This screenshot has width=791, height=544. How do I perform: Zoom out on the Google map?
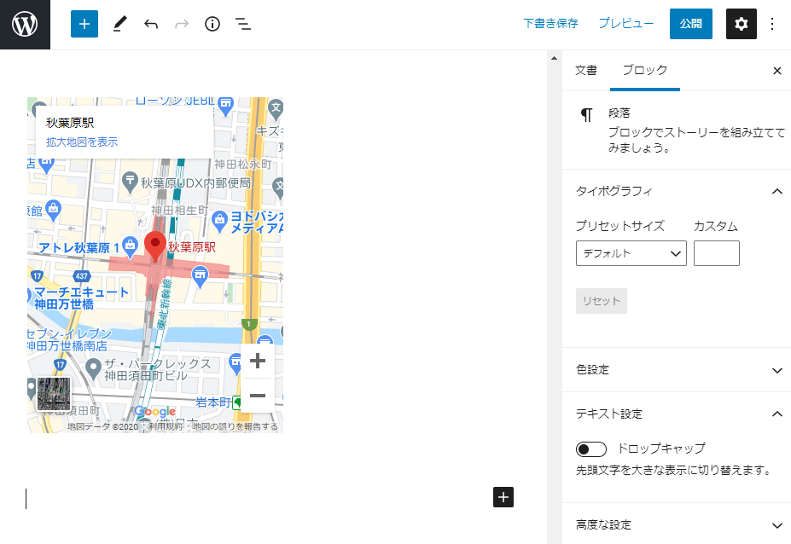[258, 396]
